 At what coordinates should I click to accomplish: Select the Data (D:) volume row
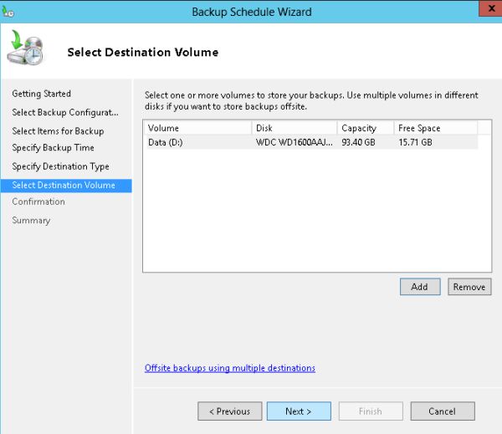coord(311,142)
